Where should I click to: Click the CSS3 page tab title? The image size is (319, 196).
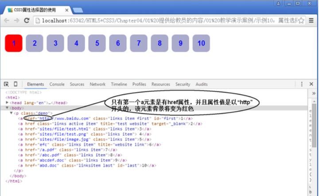coord(35,10)
